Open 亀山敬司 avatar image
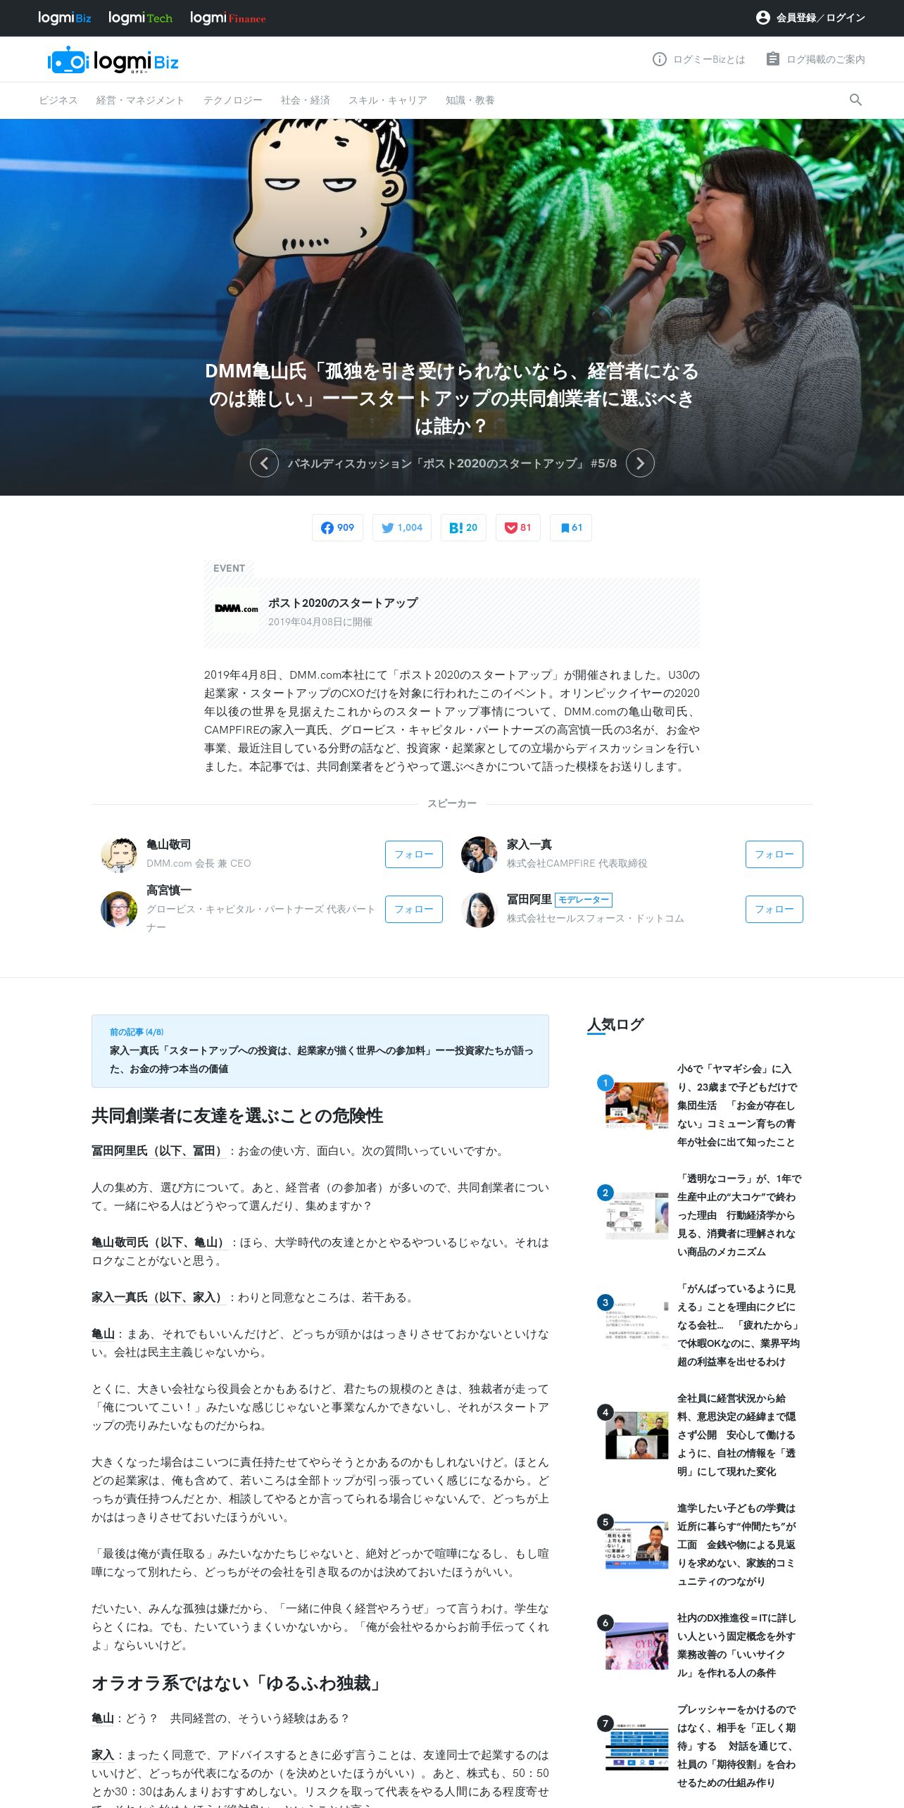The width and height of the screenshot is (904, 1808). pyautogui.click(x=119, y=854)
